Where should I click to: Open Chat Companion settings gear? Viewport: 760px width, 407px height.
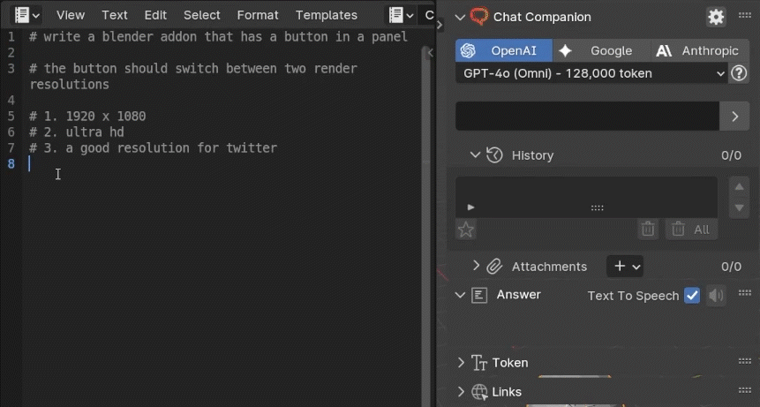(716, 17)
